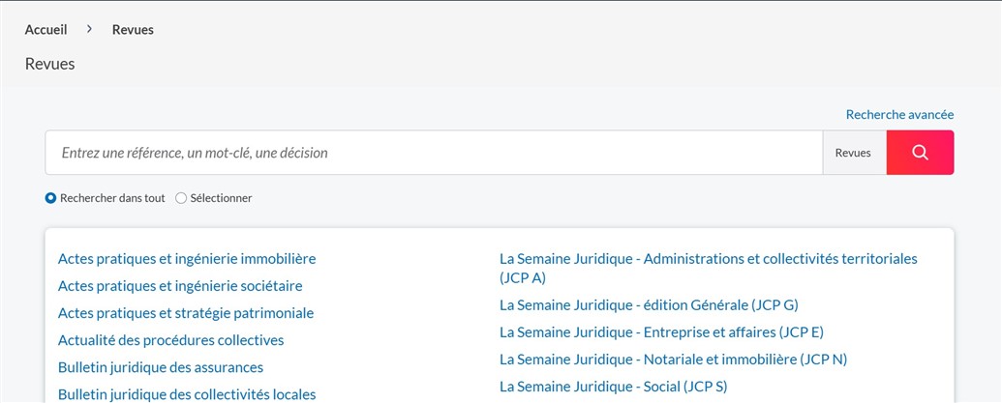The image size is (1002, 403).
Task: Select the Rechercher dans tout radio button
Action: (x=51, y=198)
